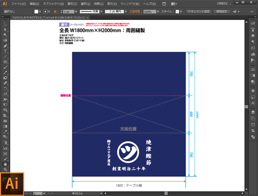
Task: Choose the Column Graph tool
Action: point(5,148)
